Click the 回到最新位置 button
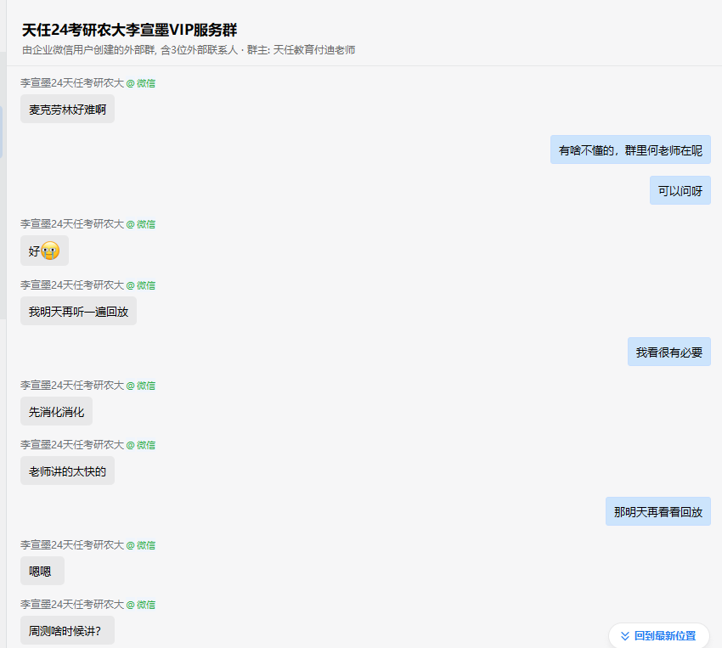 click(x=658, y=635)
